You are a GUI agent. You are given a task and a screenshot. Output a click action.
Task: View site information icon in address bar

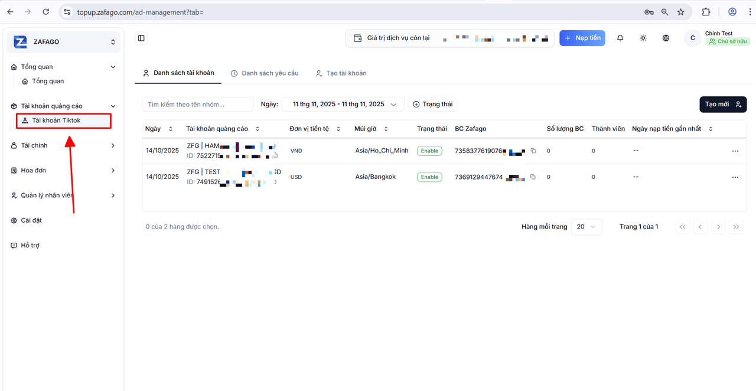(67, 12)
